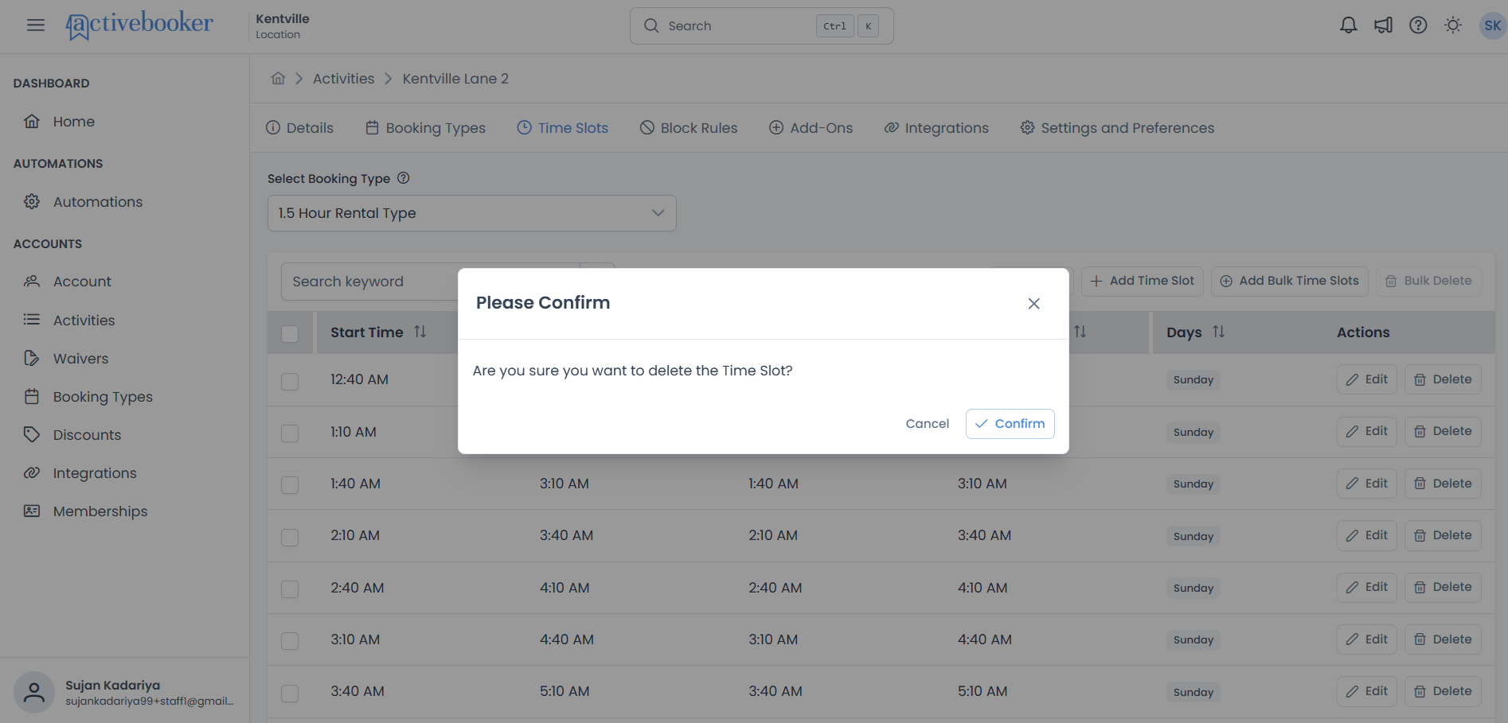Viewport: 1508px width, 723px height.
Task: Edit the 2:10 AM time slot
Action: [x=1366, y=535]
